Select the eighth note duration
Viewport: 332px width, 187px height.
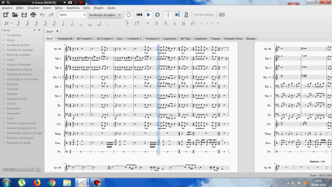(x=54, y=23)
